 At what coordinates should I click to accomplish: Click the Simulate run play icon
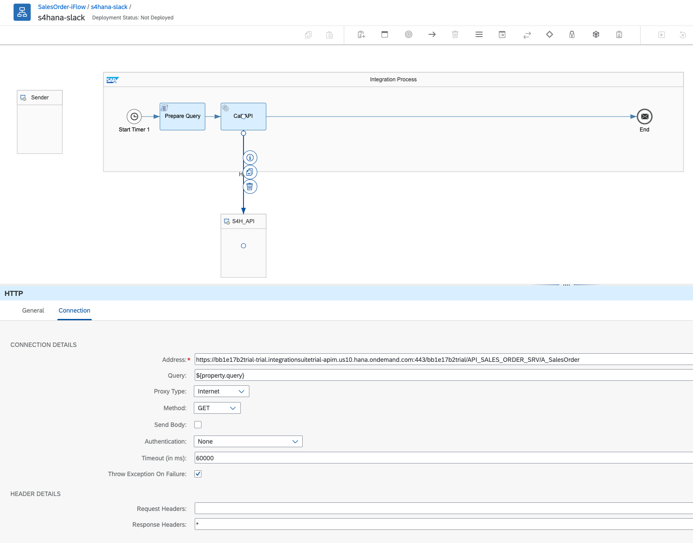(662, 35)
